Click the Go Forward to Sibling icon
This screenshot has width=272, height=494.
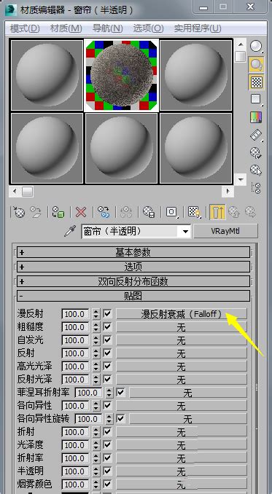tap(251, 212)
